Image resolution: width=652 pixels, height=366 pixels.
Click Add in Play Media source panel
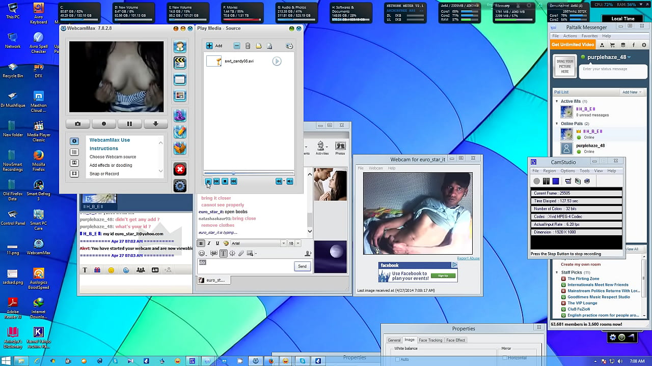214,46
